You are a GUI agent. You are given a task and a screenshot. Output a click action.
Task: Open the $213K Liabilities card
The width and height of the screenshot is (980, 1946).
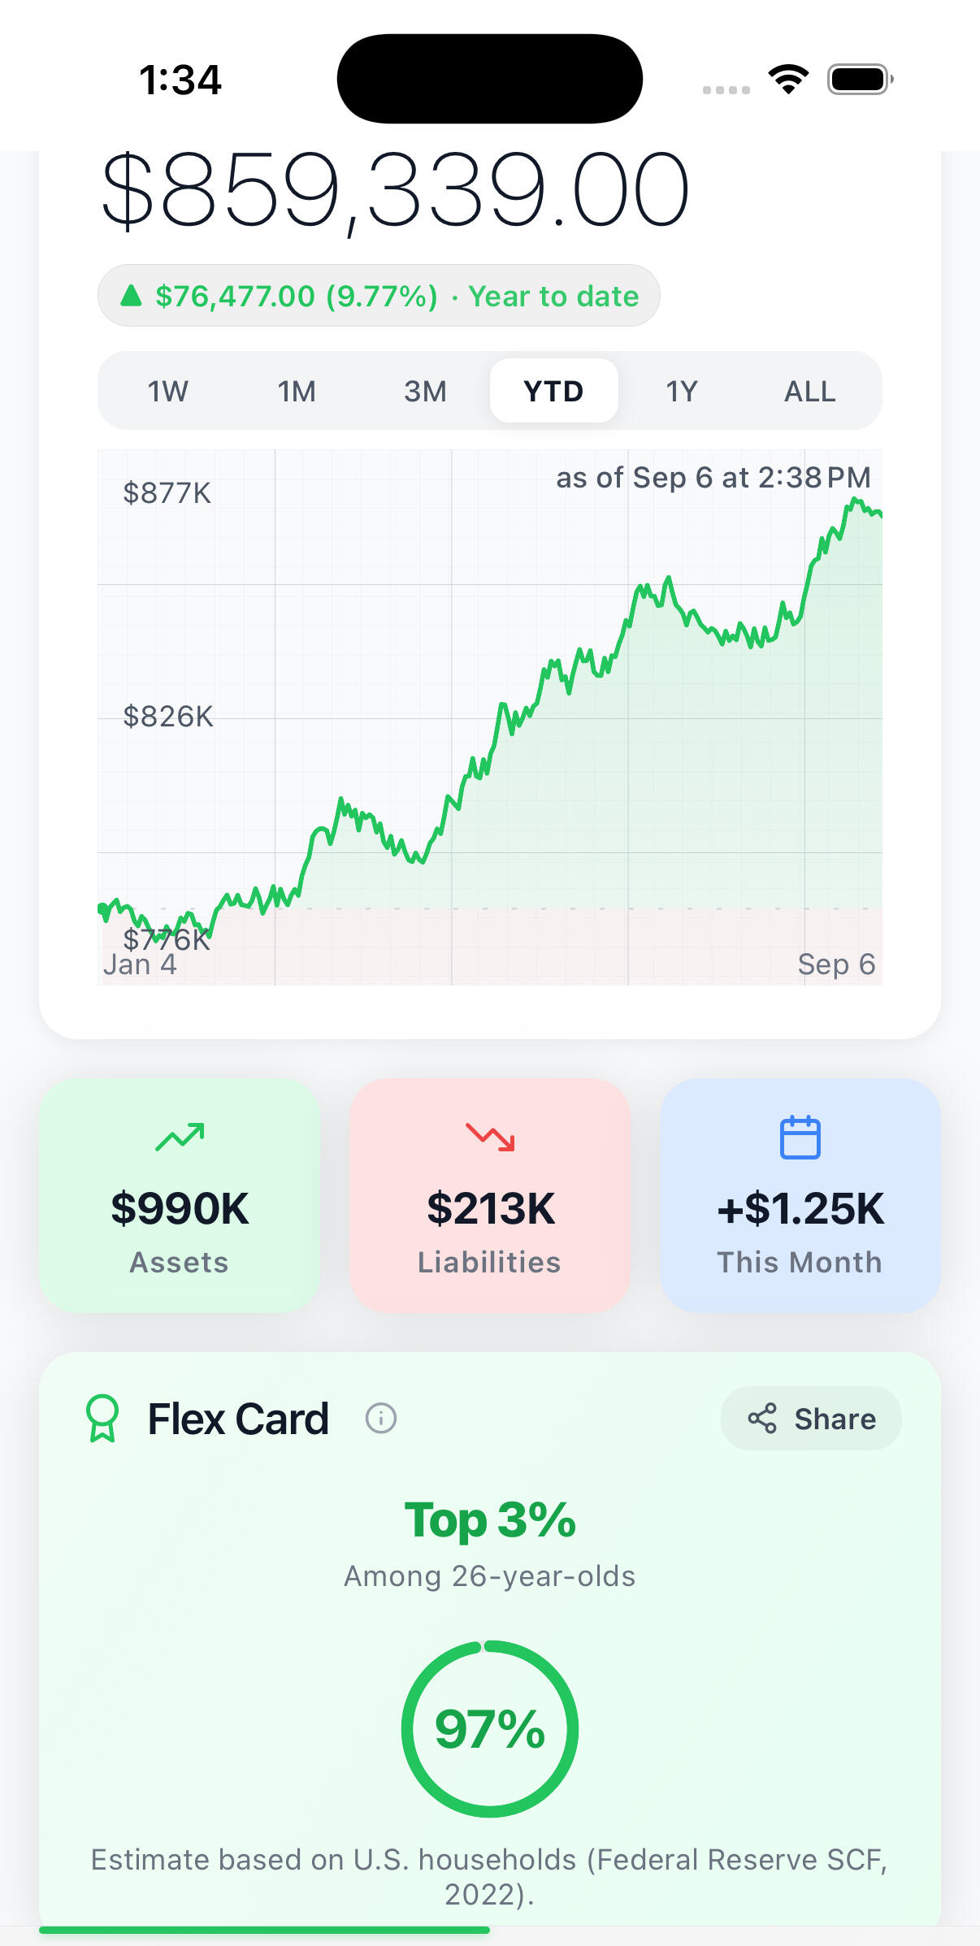point(490,1195)
